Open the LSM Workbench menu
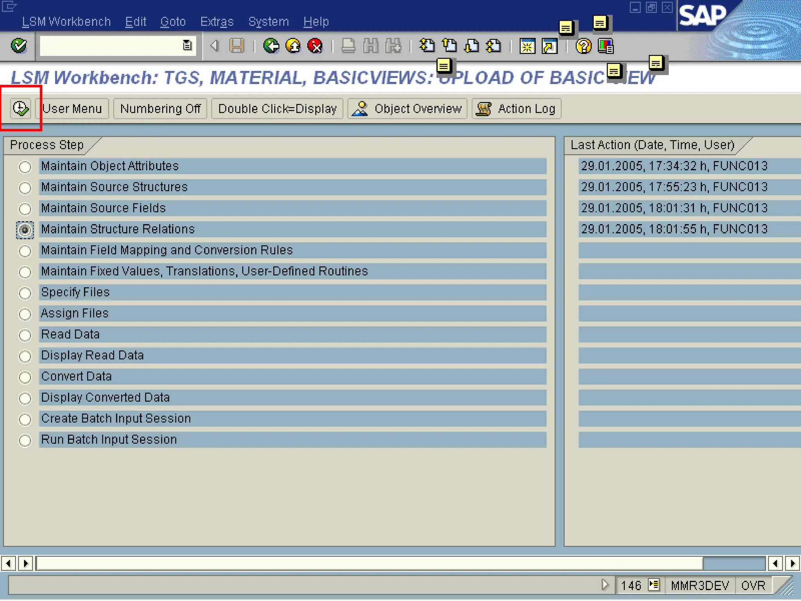 (x=66, y=22)
